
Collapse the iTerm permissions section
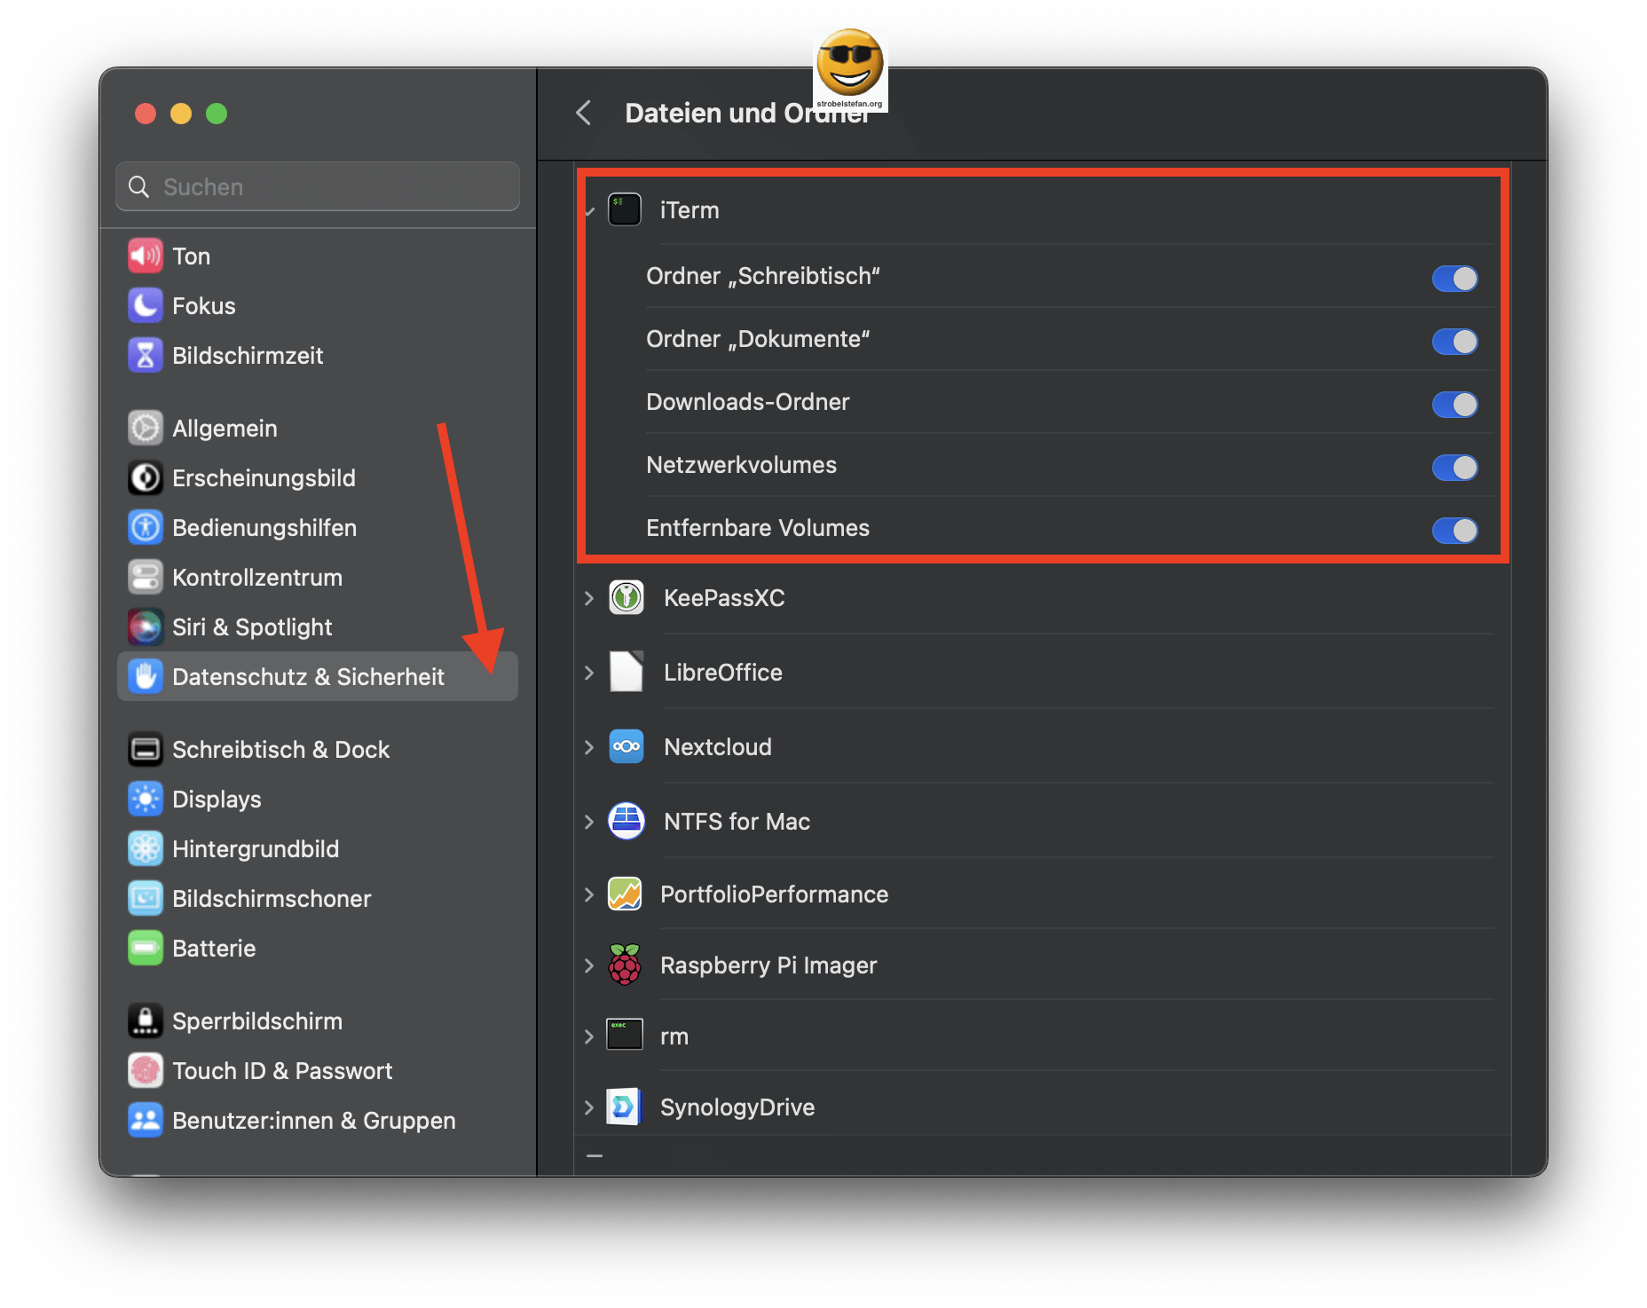589,210
